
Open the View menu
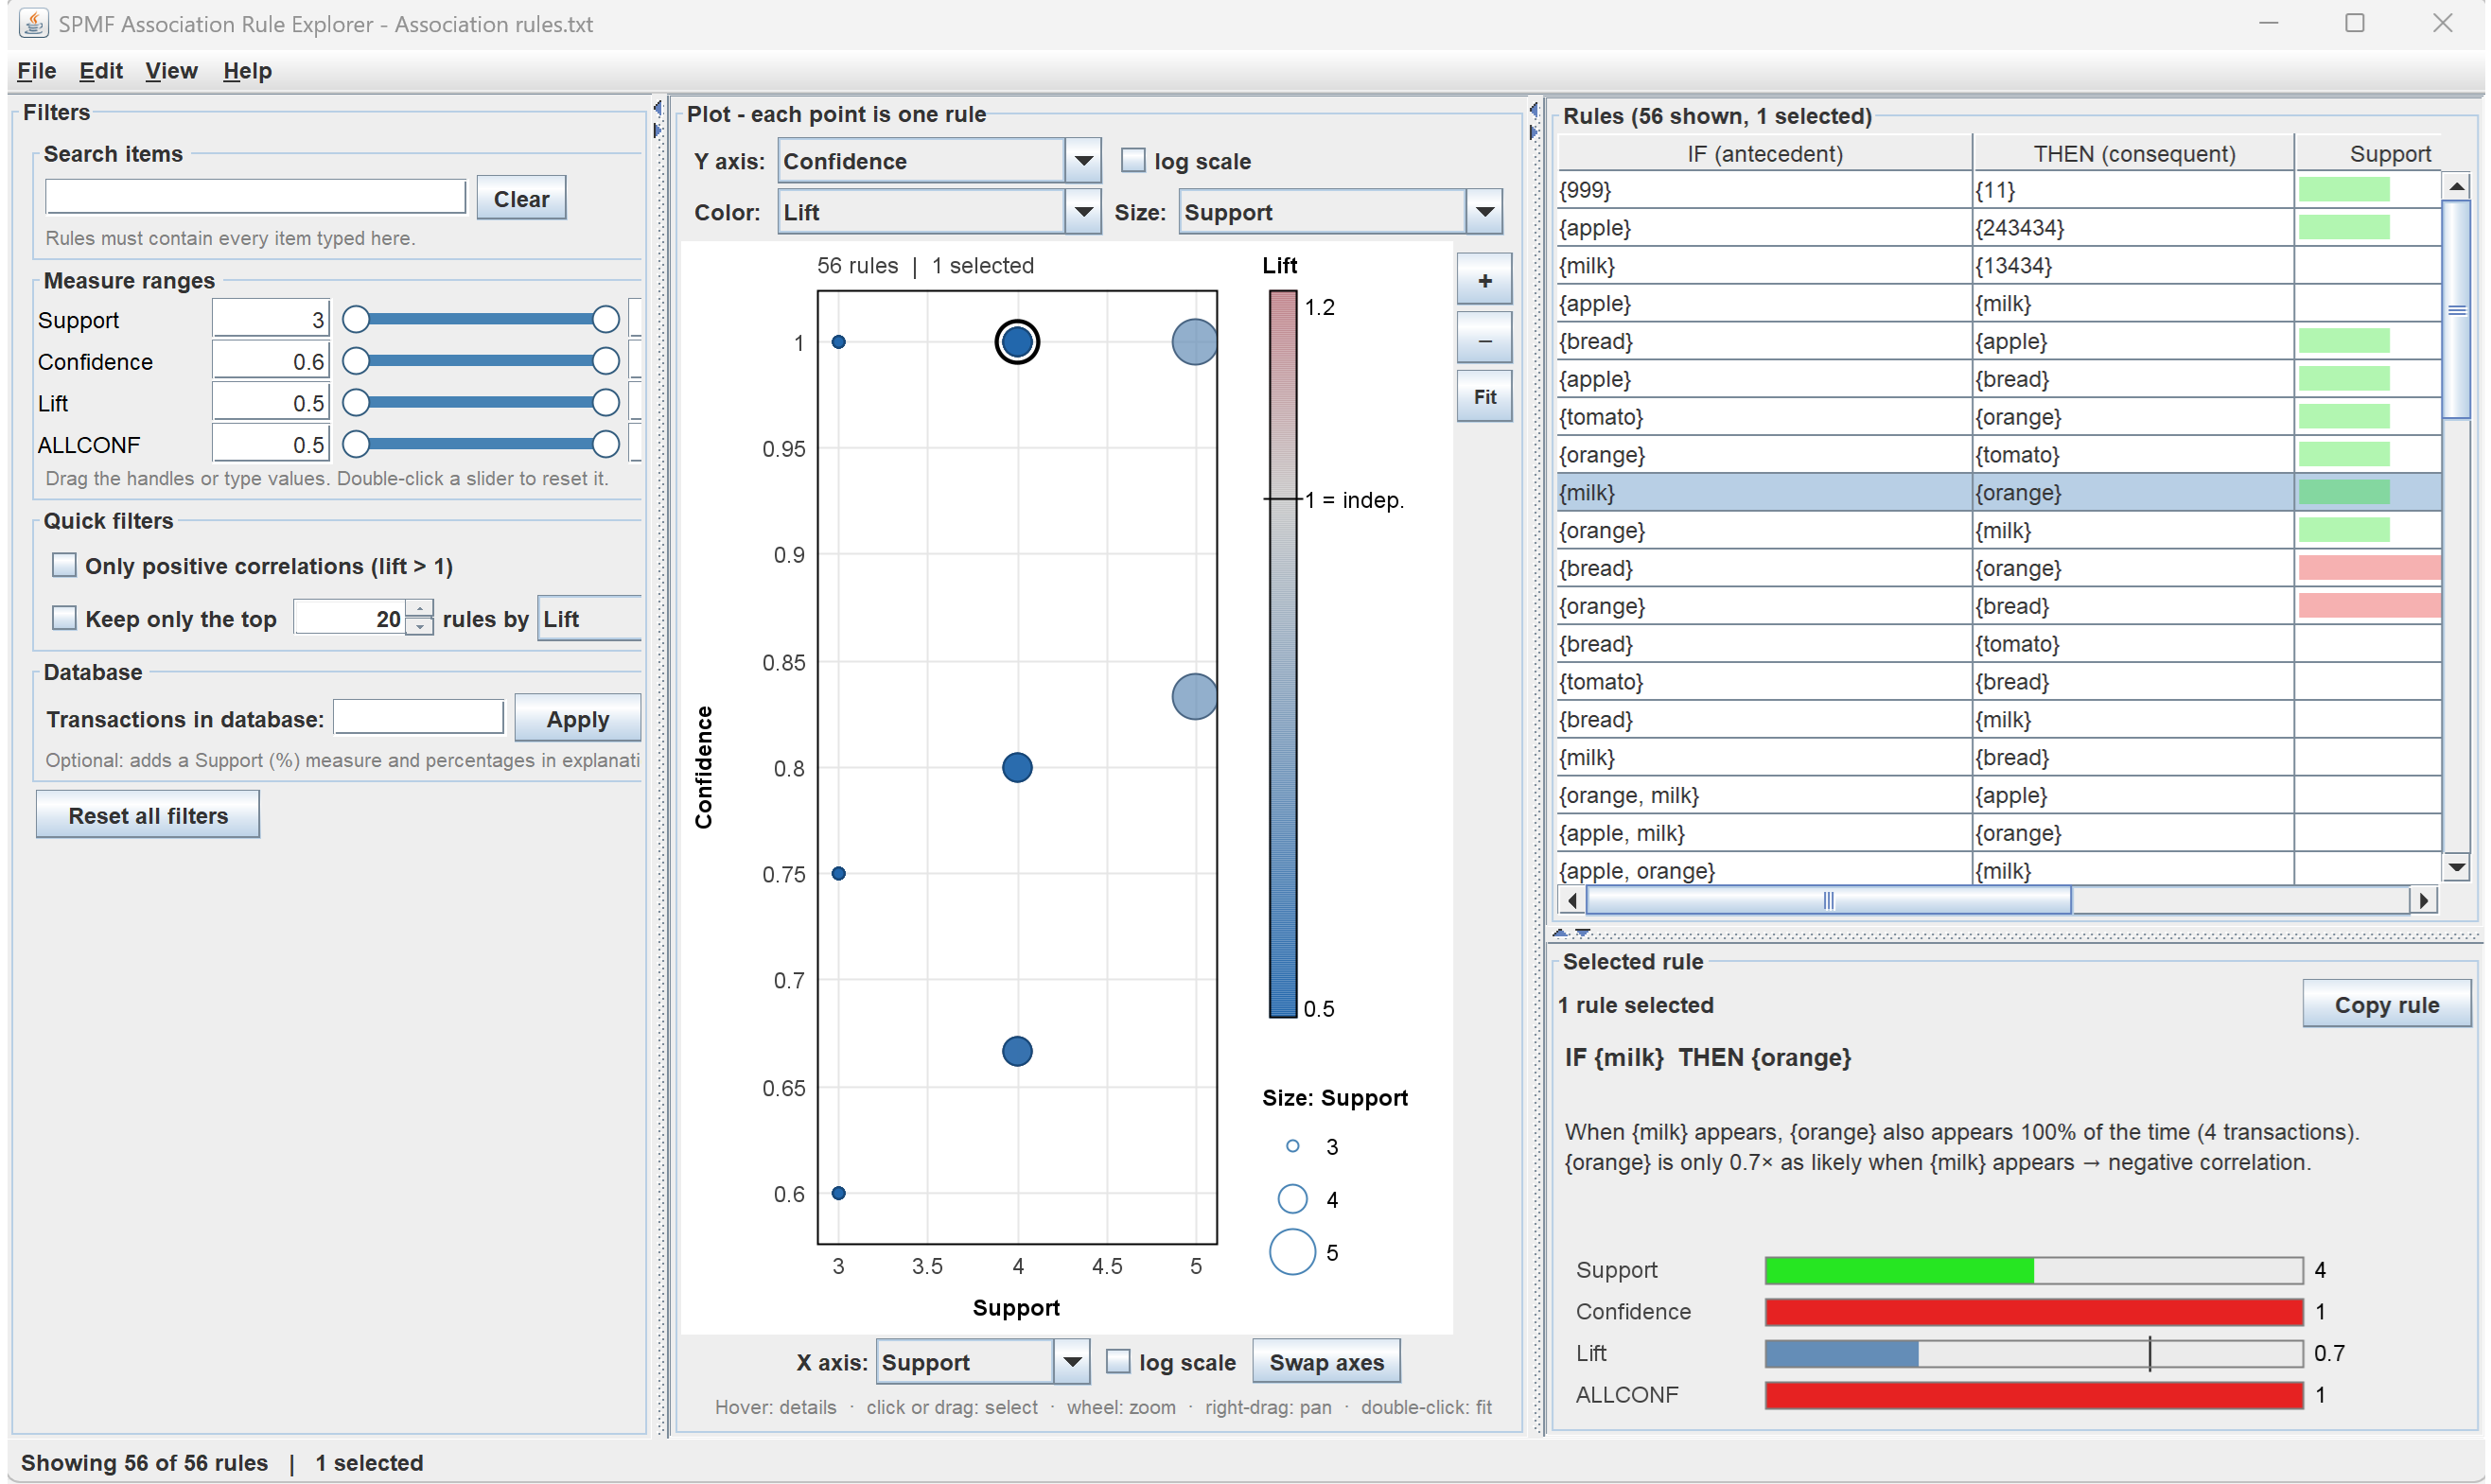tap(171, 71)
